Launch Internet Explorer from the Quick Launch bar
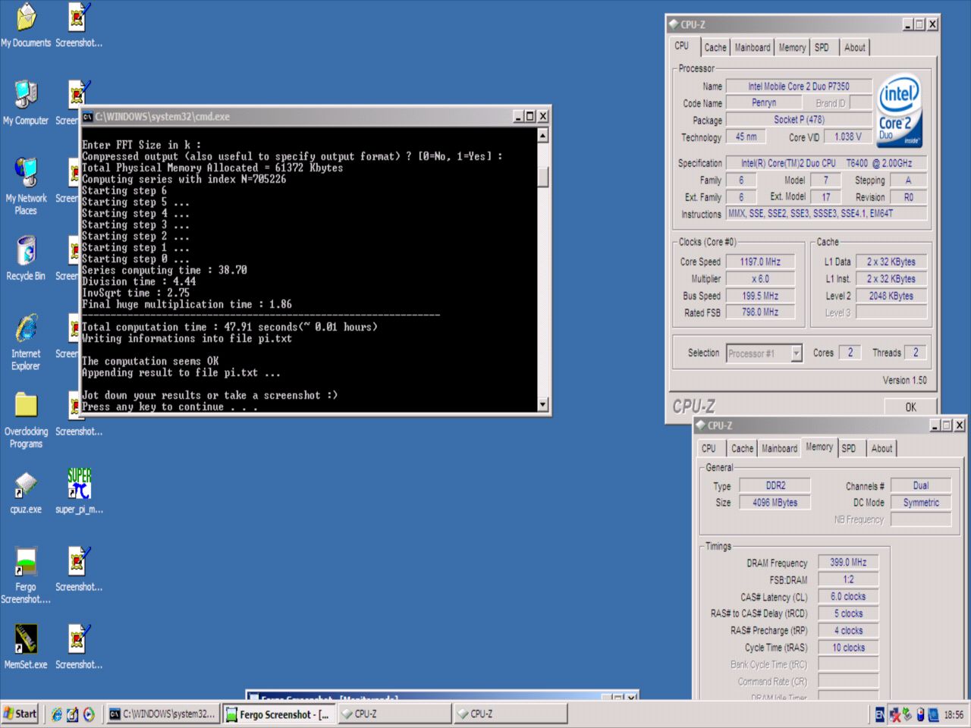The width and height of the screenshot is (971, 728). pyautogui.click(x=56, y=714)
